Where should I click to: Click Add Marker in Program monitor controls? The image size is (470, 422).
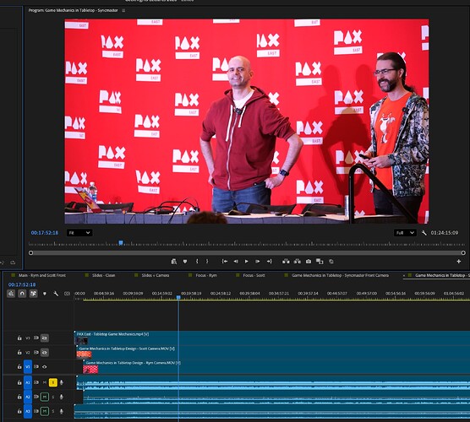[x=185, y=262]
